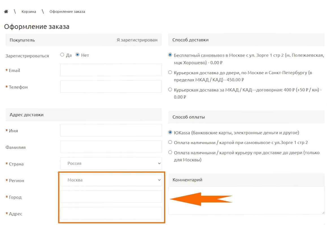Click the Город input field

coord(111,197)
